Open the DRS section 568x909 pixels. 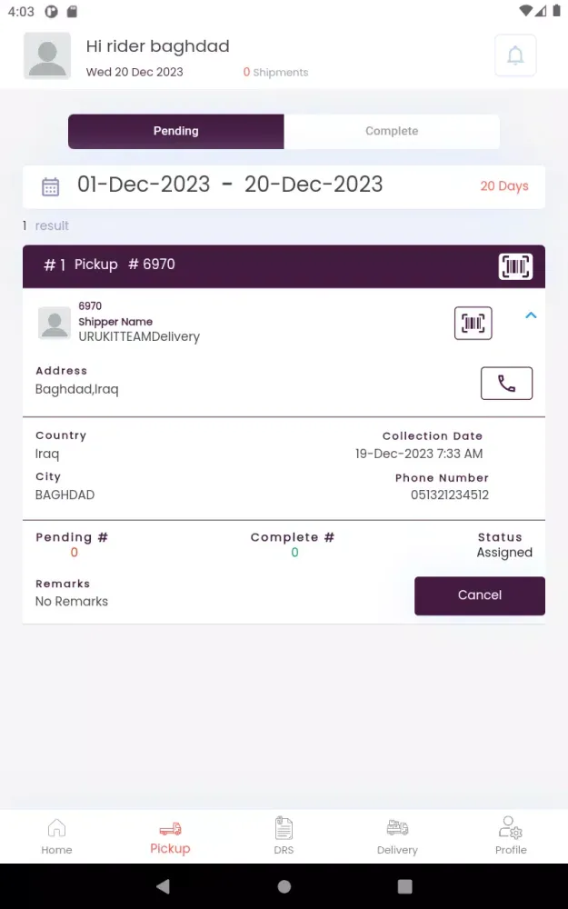tap(284, 836)
